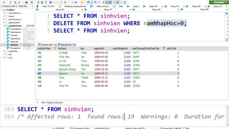The height and width of the screenshot is (129, 229).
Task: Switch to the Query #7 tab
Action: 108,10
